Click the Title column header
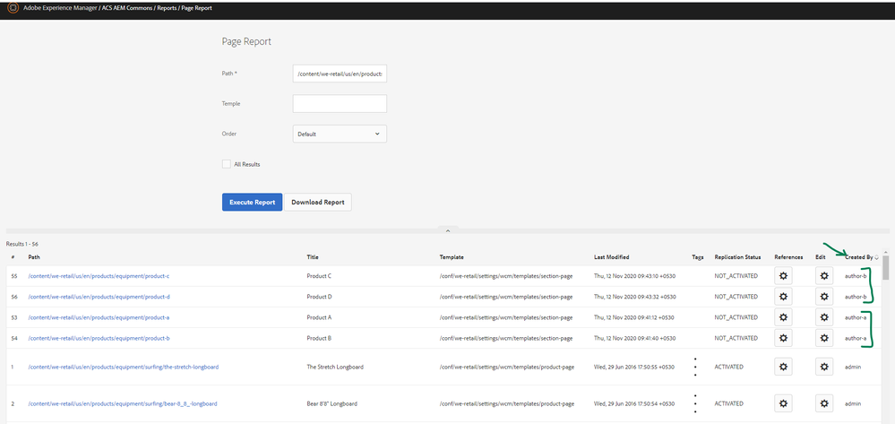 point(313,257)
